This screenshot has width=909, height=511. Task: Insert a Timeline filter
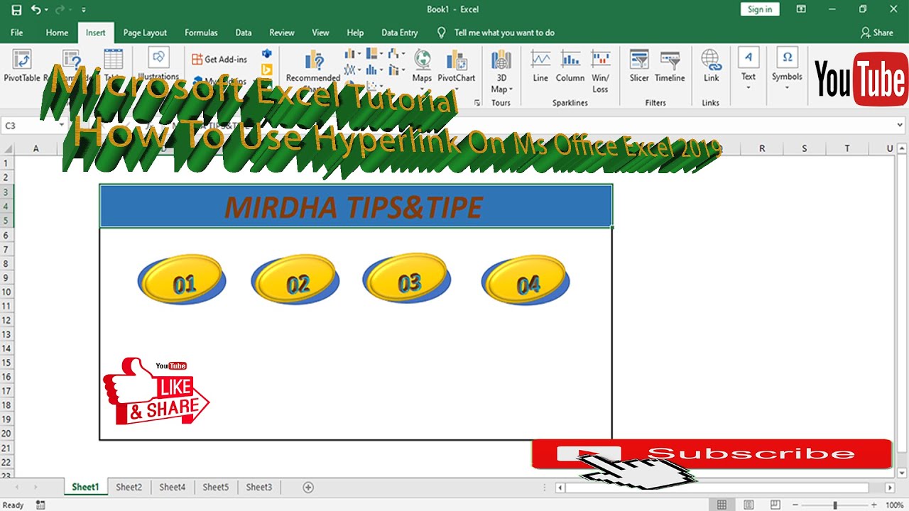(x=670, y=66)
